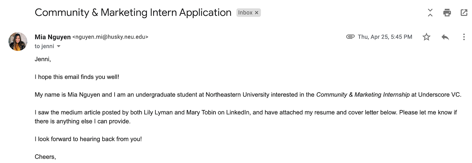Viewport: 472px width, 163px height.
Task: Reply to Mia Nguyen with the arrow icon
Action: [x=445, y=37]
